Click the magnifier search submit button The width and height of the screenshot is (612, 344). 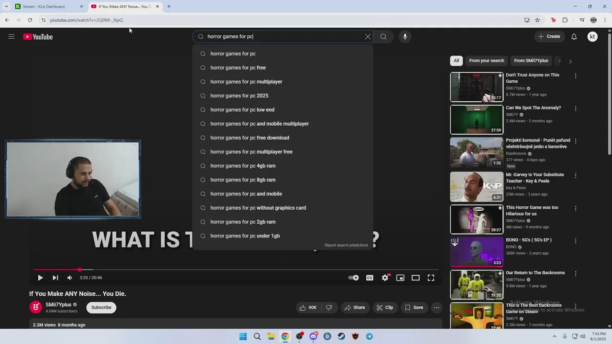[x=383, y=37]
